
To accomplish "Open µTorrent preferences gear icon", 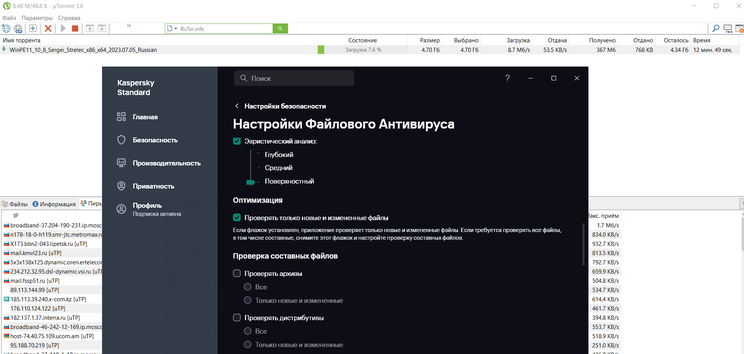I will point(740,28).
